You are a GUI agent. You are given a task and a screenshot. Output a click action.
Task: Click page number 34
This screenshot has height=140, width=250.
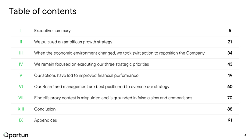[230, 53]
